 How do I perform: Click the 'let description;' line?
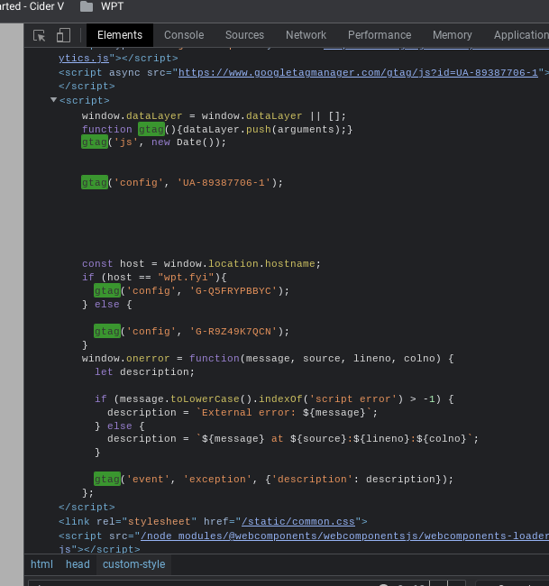coord(144,371)
